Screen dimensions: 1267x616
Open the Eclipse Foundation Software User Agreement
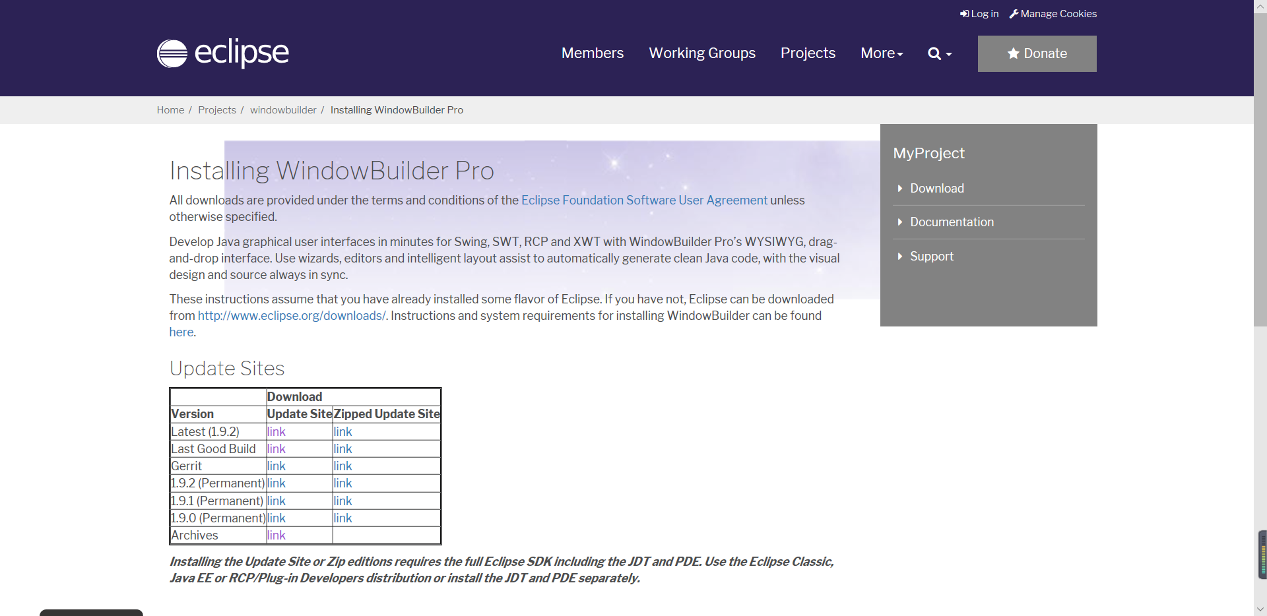(x=644, y=200)
